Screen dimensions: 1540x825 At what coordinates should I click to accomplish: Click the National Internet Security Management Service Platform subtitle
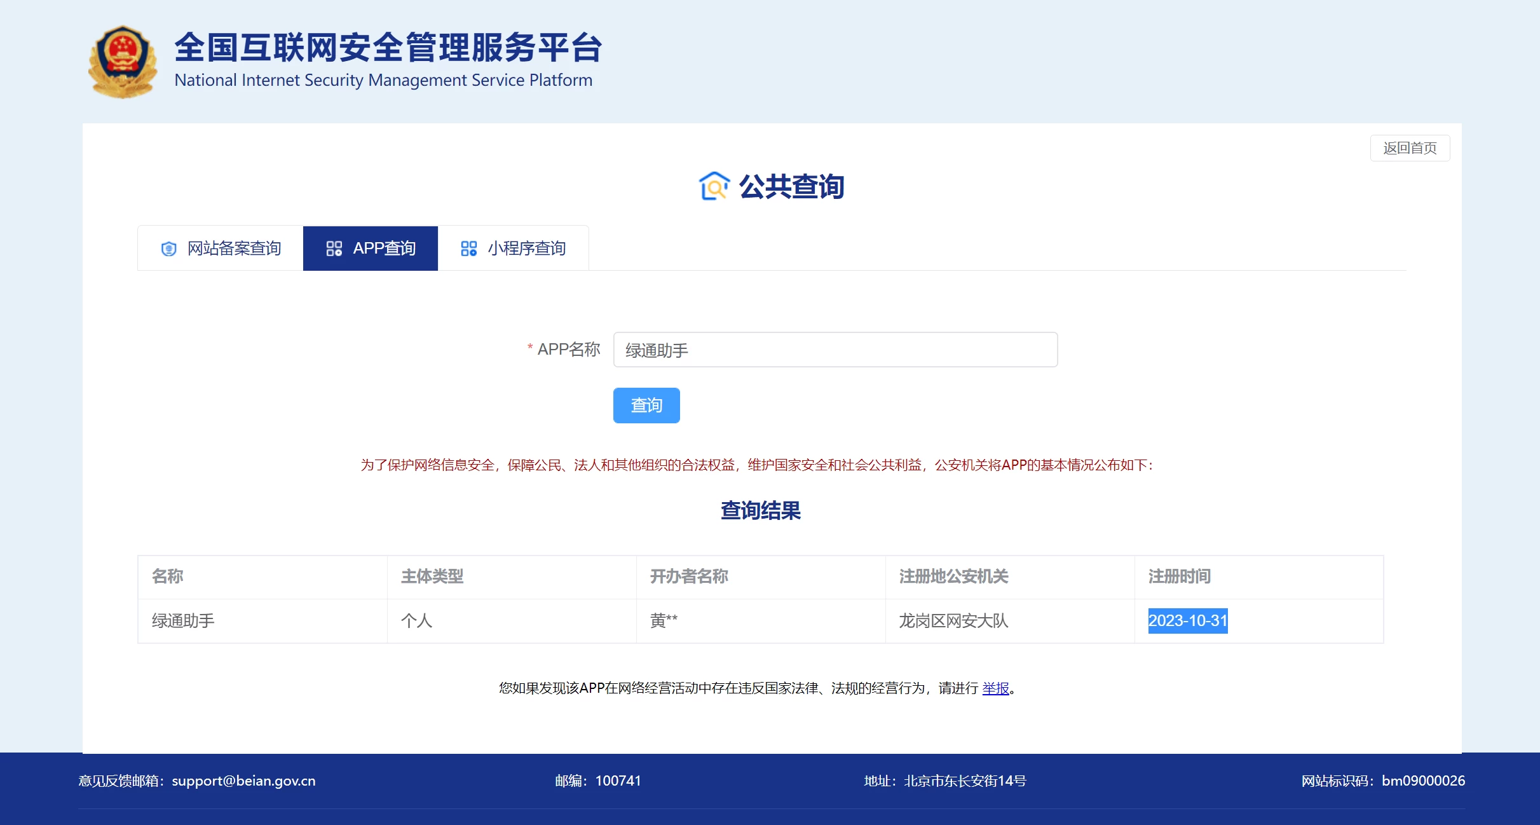coord(383,81)
